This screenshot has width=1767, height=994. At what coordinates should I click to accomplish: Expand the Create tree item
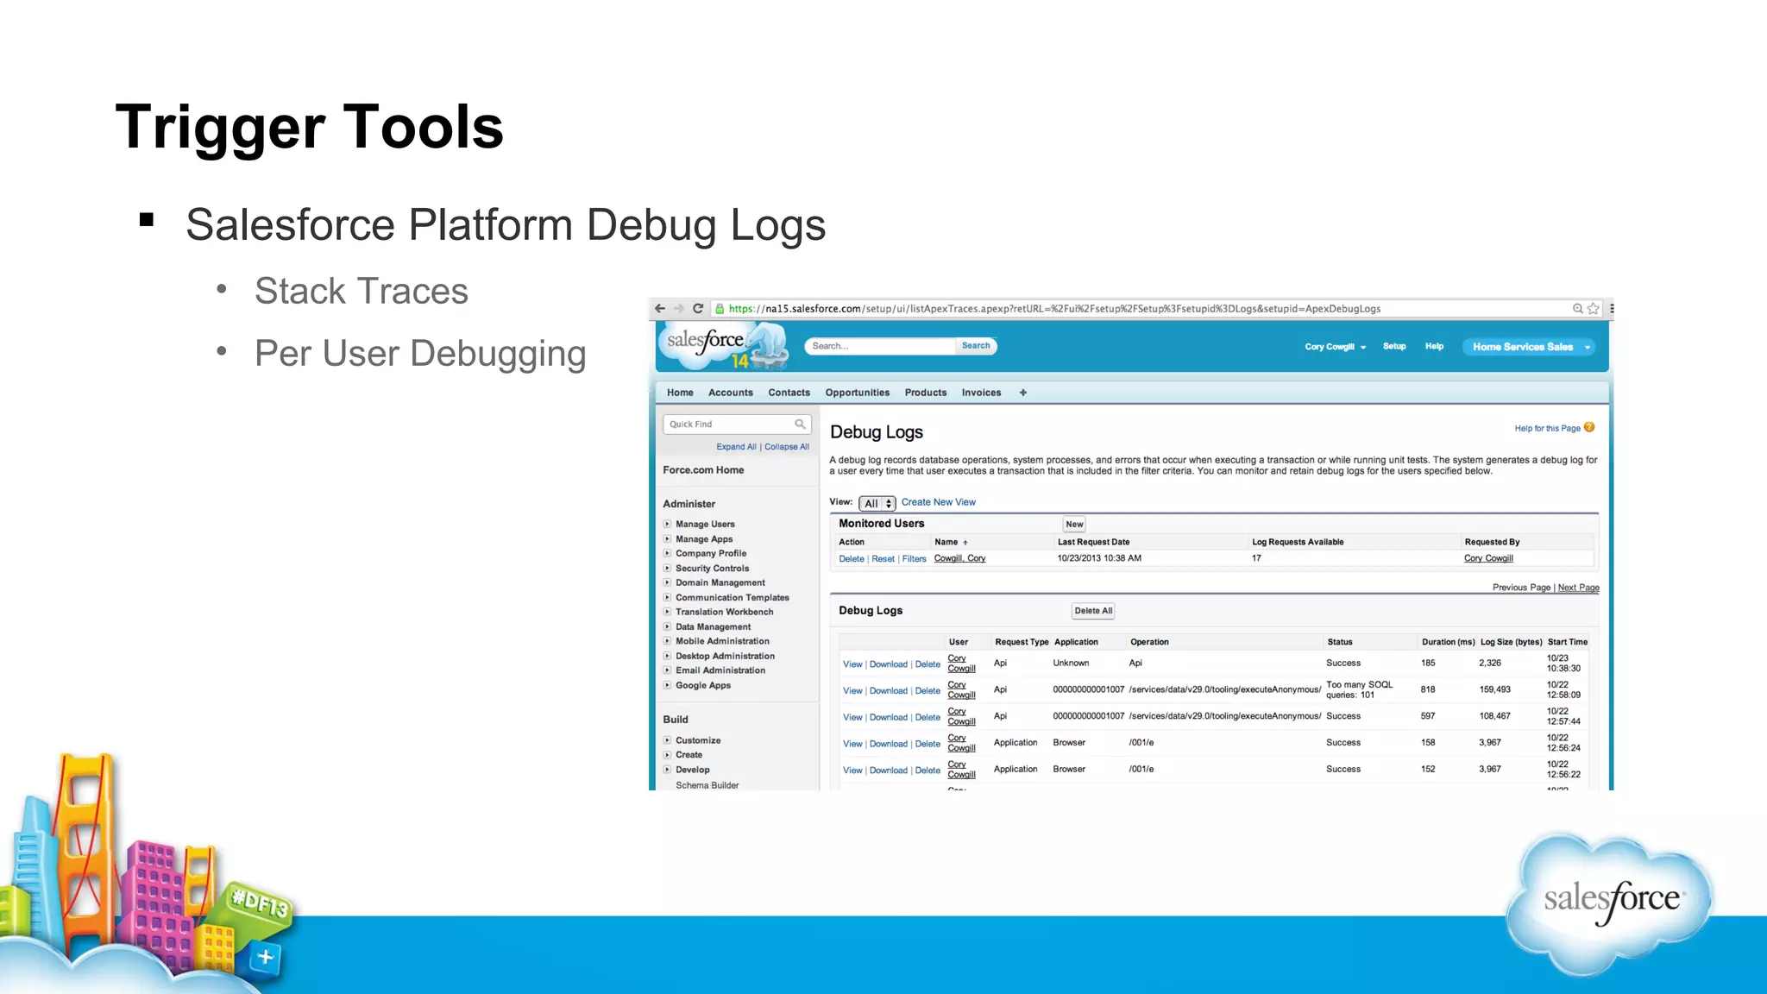click(667, 755)
